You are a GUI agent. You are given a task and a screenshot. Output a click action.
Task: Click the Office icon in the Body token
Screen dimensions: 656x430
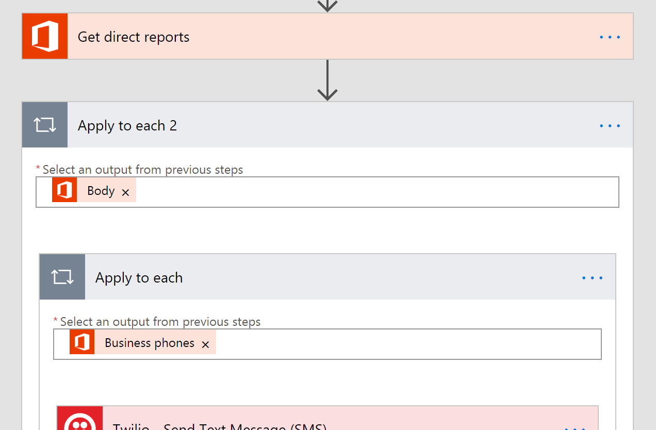pos(64,190)
